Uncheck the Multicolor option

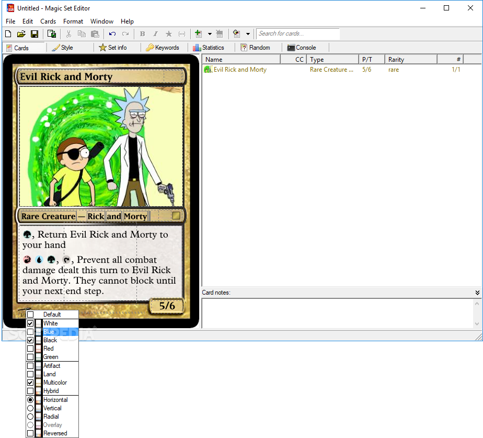pyautogui.click(x=30, y=383)
